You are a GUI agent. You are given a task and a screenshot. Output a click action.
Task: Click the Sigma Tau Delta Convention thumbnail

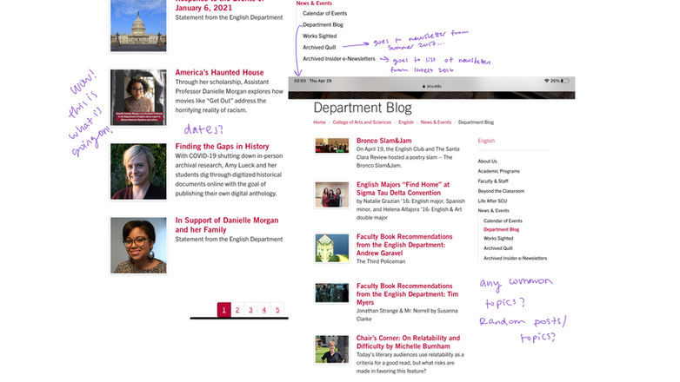tap(332, 194)
